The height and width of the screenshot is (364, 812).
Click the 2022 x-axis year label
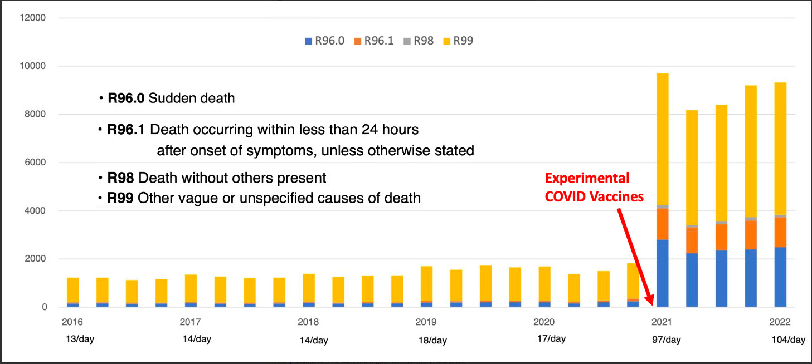tap(780, 322)
